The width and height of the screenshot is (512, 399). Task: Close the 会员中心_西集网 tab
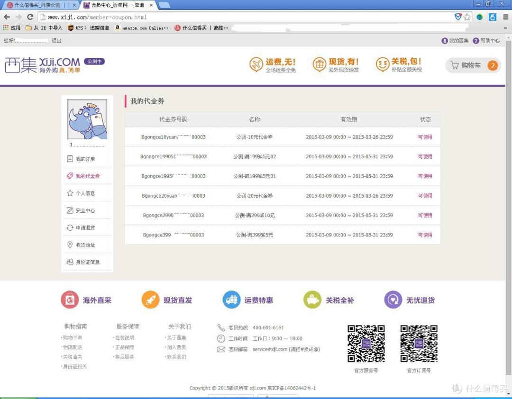tap(151, 5)
